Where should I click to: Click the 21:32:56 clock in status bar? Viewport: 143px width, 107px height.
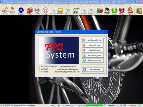[80, 105]
